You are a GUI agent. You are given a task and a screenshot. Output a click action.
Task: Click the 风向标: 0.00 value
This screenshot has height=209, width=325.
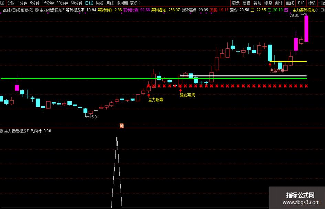click(41, 131)
